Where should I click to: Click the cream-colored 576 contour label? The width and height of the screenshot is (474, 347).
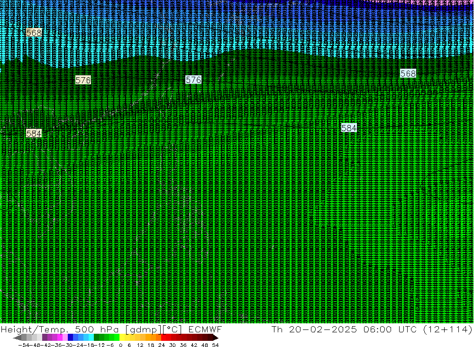[x=83, y=80]
